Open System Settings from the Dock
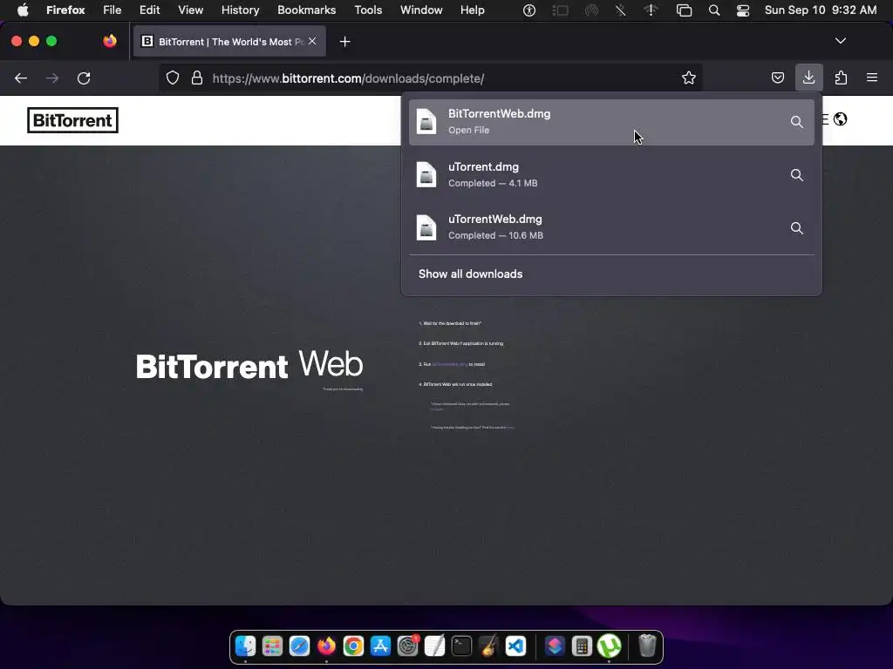The image size is (893, 669). coord(408,646)
